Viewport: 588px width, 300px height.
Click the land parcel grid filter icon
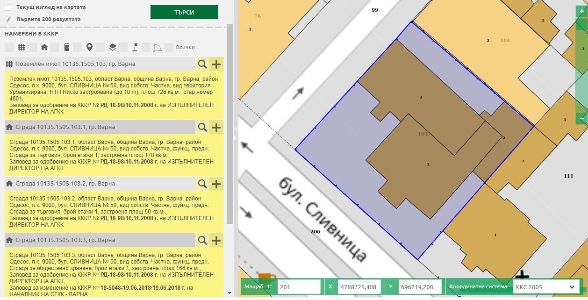(x=21, y=47)
